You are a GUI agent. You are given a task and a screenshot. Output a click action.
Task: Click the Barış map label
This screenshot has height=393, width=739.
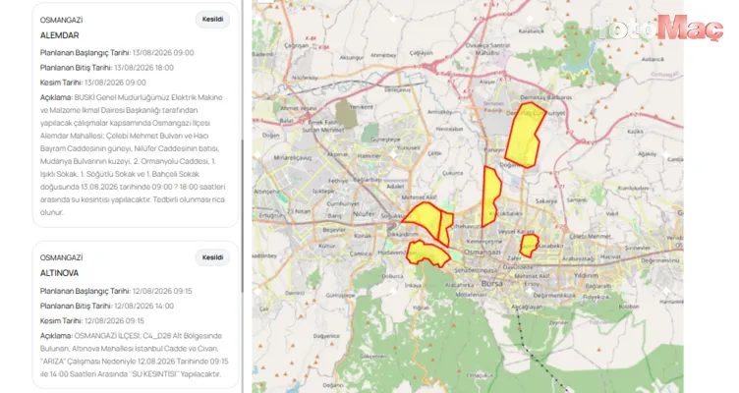(x=335, y=216)
